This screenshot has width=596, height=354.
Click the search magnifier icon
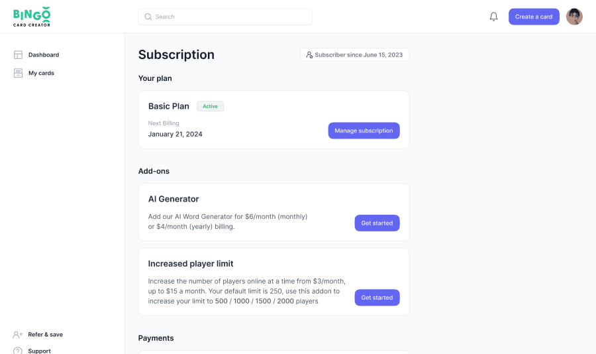click(148, 17)
